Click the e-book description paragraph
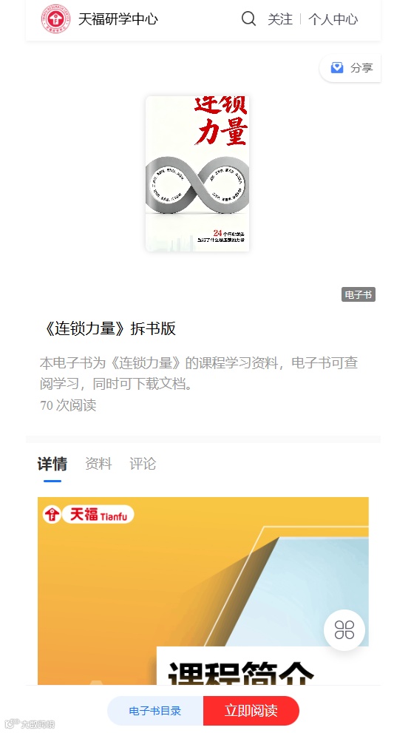Image resolution: width=411 pixels, height=733 pixels. 199,374
